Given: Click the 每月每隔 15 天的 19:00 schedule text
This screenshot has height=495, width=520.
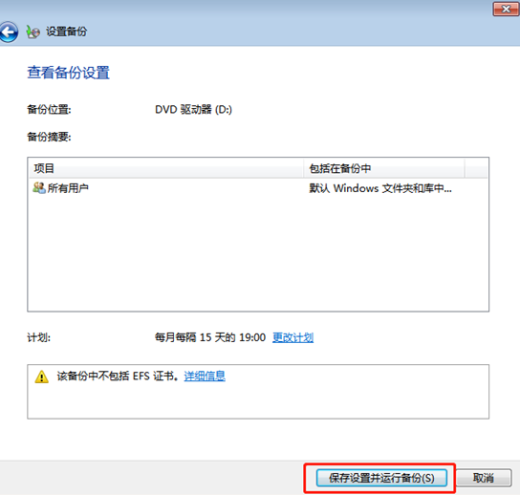Looking at the screenshot, I should tap(210, 337).
